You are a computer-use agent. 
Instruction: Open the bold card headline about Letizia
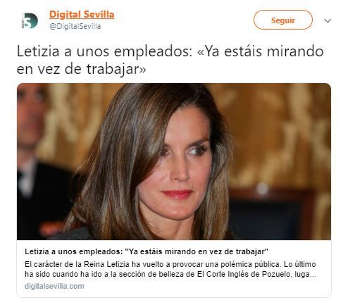(146, 251)
